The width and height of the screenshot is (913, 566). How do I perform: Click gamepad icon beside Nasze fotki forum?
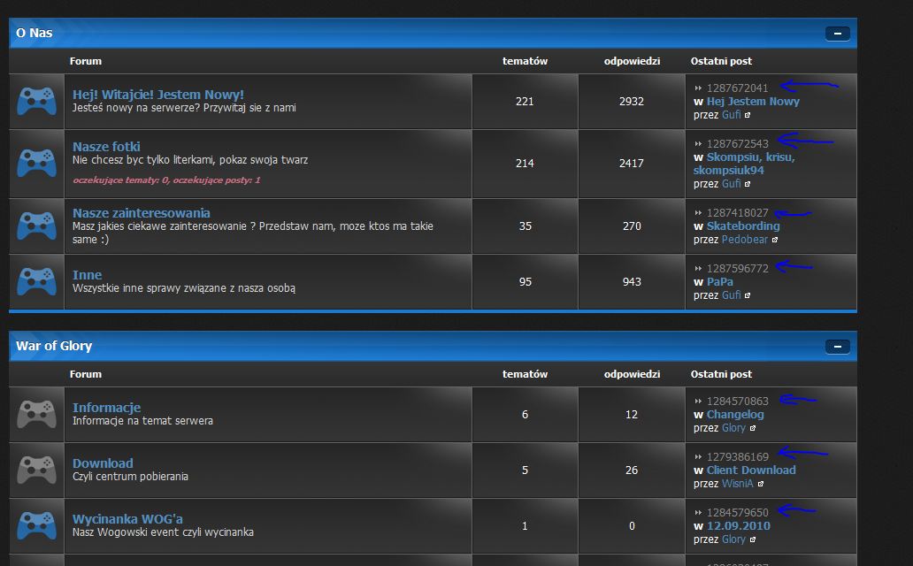(36, 163)
